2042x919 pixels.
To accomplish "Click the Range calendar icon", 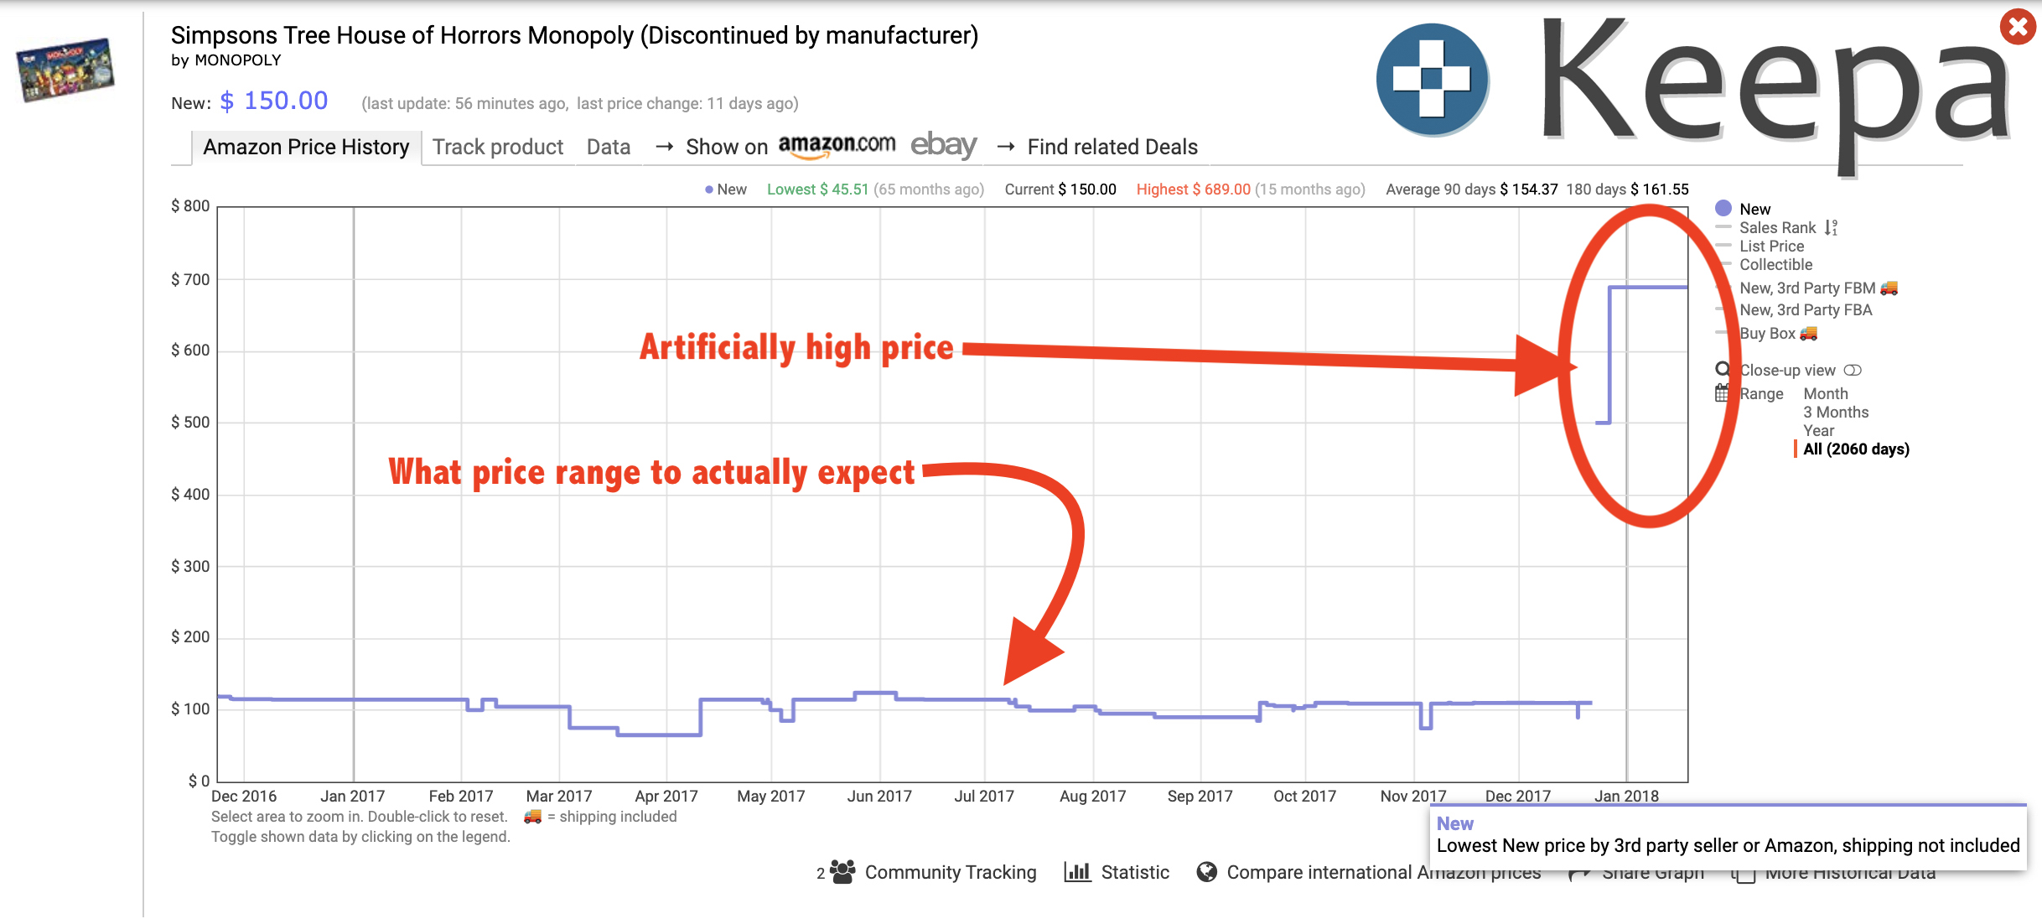I will (x=1722, y=393).
